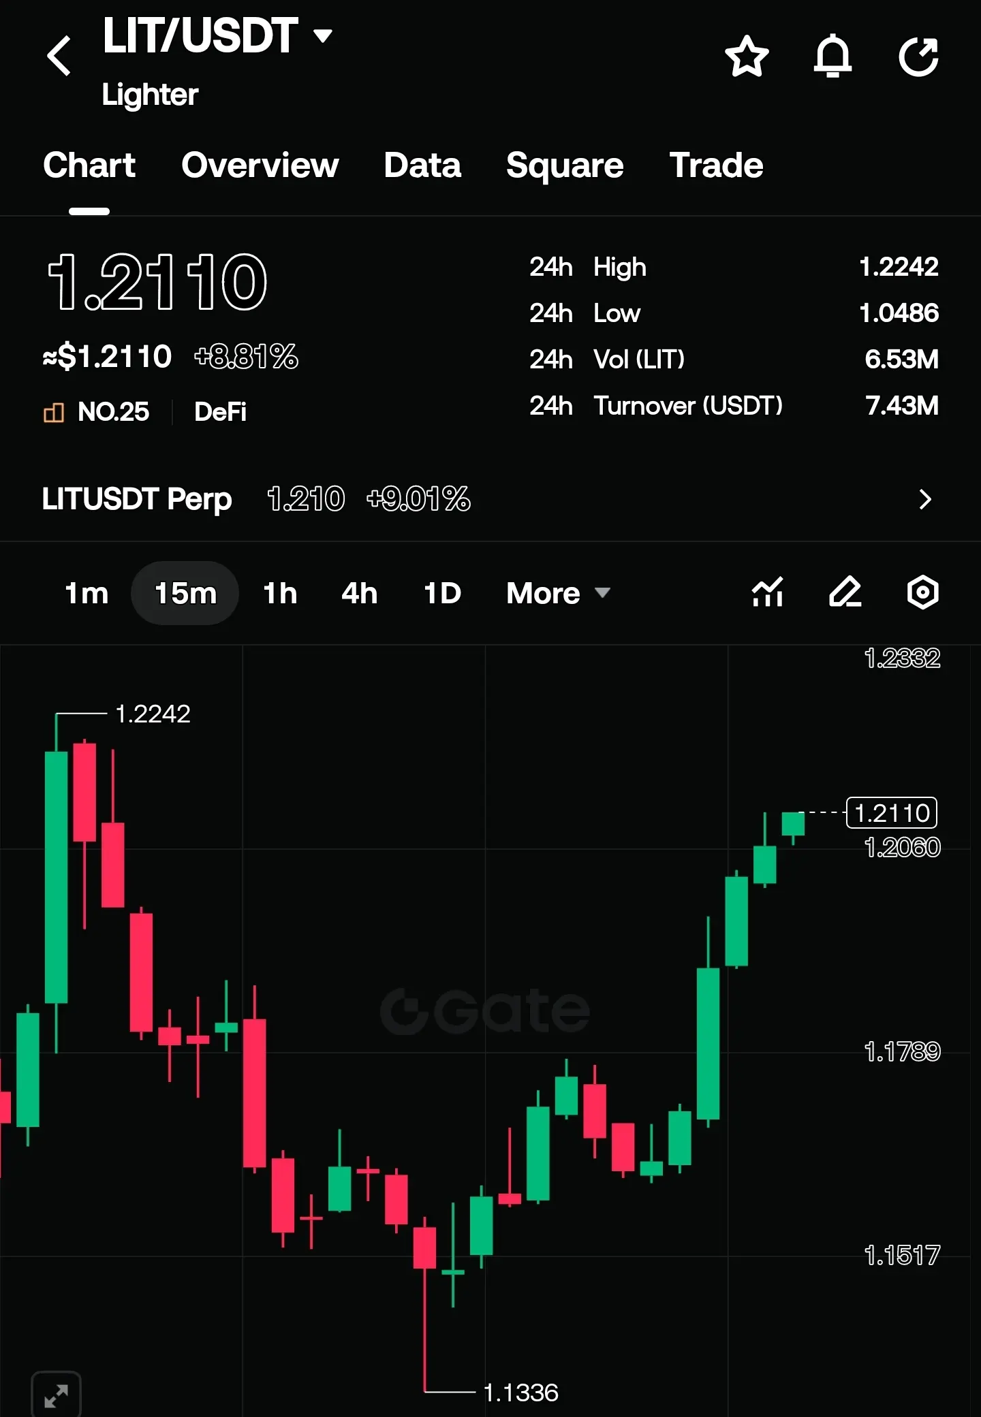Switch to the Overview tab

[x=260, y=165]
